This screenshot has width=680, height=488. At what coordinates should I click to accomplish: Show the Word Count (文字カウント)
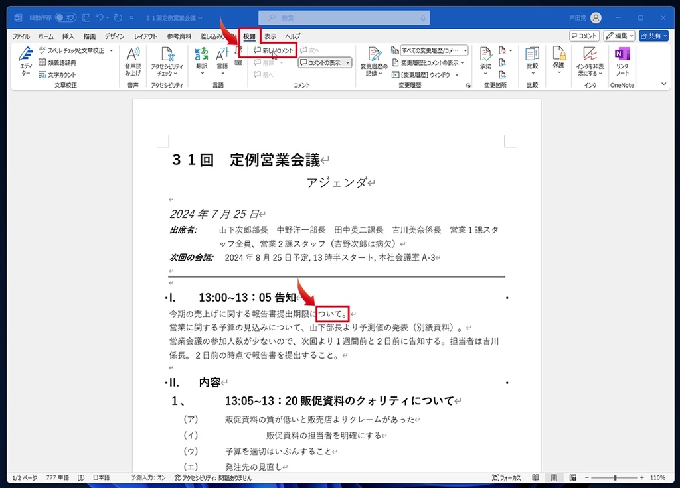click(x=57, y=74)
